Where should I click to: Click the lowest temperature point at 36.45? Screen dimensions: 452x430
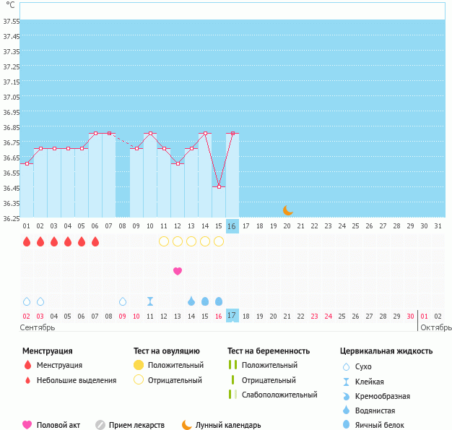tap(219, 186)
